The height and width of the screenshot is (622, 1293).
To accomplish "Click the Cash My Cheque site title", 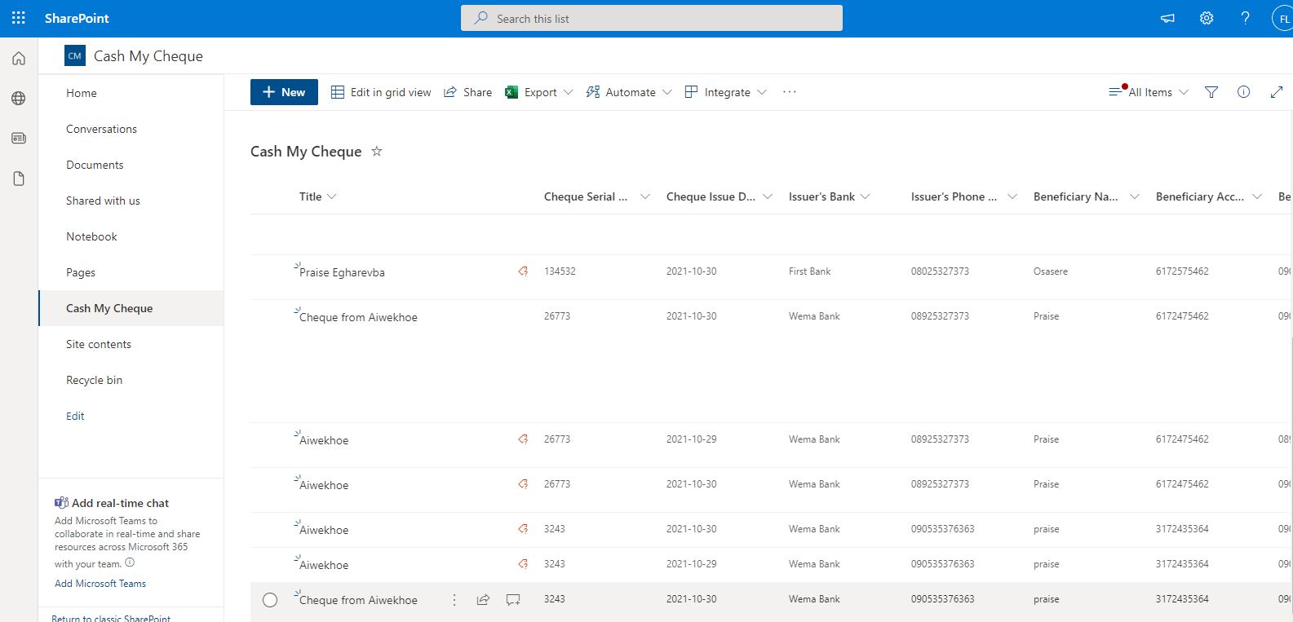I will coord(148,56).
